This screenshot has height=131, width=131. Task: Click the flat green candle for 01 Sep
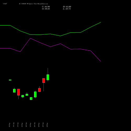click(10, 80)
